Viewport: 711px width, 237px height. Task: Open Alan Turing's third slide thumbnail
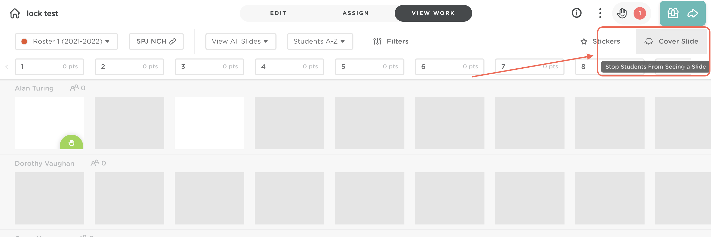(x=209, y=123)
